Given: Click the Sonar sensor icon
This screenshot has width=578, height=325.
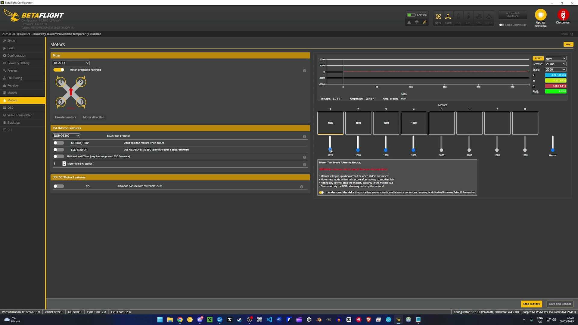Looking at the screenshot, I should (x=489, y=18).
